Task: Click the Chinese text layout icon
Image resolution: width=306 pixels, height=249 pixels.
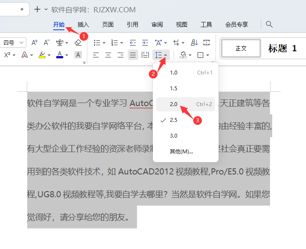Action: pos(158,43)
